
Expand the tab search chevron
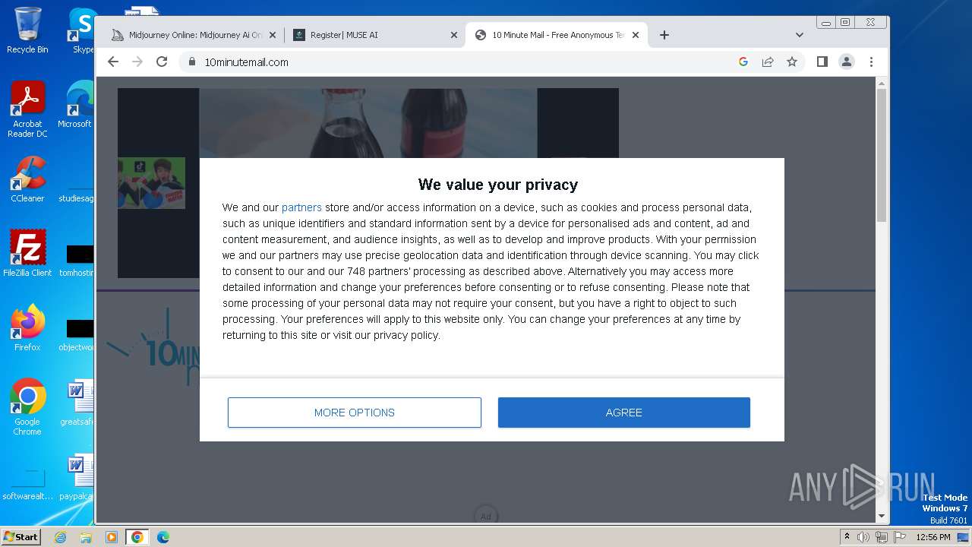(x=799, y=35)
